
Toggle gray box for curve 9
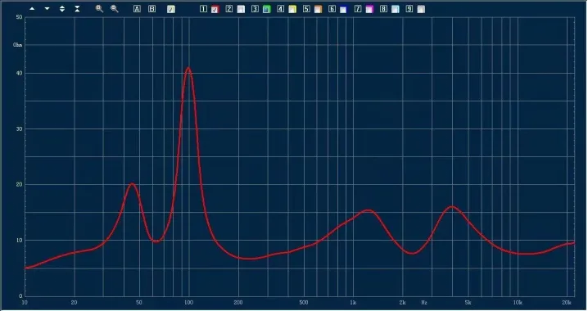tap(421, 9)
